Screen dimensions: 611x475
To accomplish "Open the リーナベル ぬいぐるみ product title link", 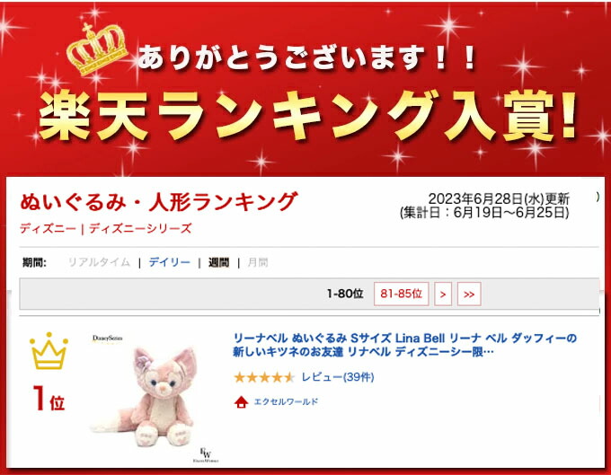I will [404, 345].
